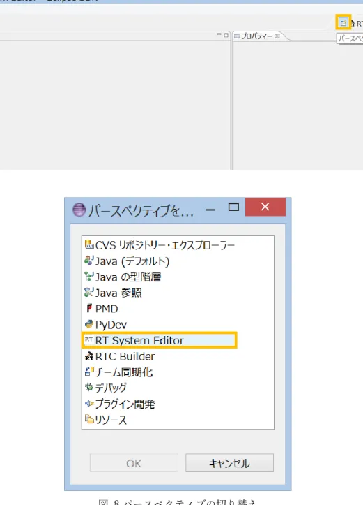Click the プラグイン開発 plug icon

(89, 403)
